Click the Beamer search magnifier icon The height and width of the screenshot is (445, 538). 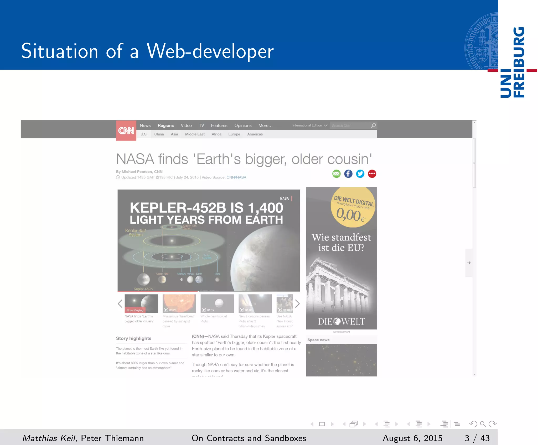click(483, 424)
